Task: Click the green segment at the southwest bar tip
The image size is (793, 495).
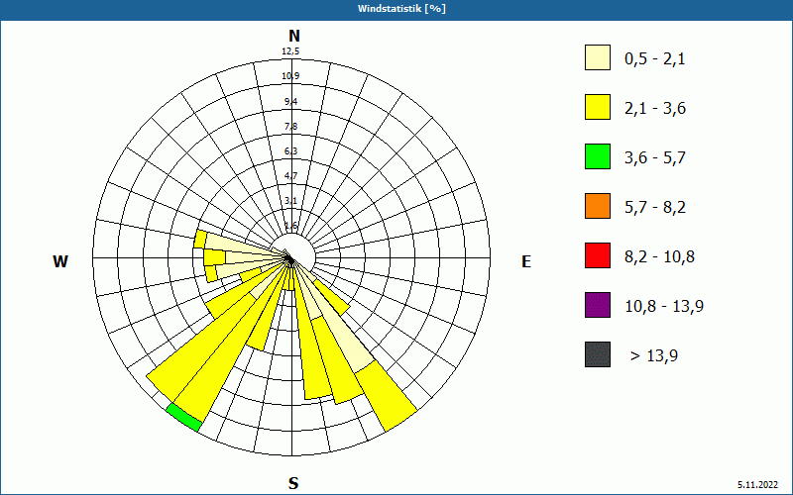Action: pos(184,417)
